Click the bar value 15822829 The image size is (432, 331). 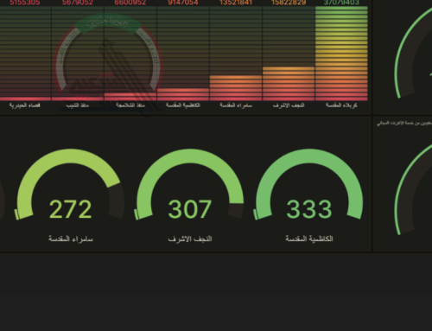point(289,3)
